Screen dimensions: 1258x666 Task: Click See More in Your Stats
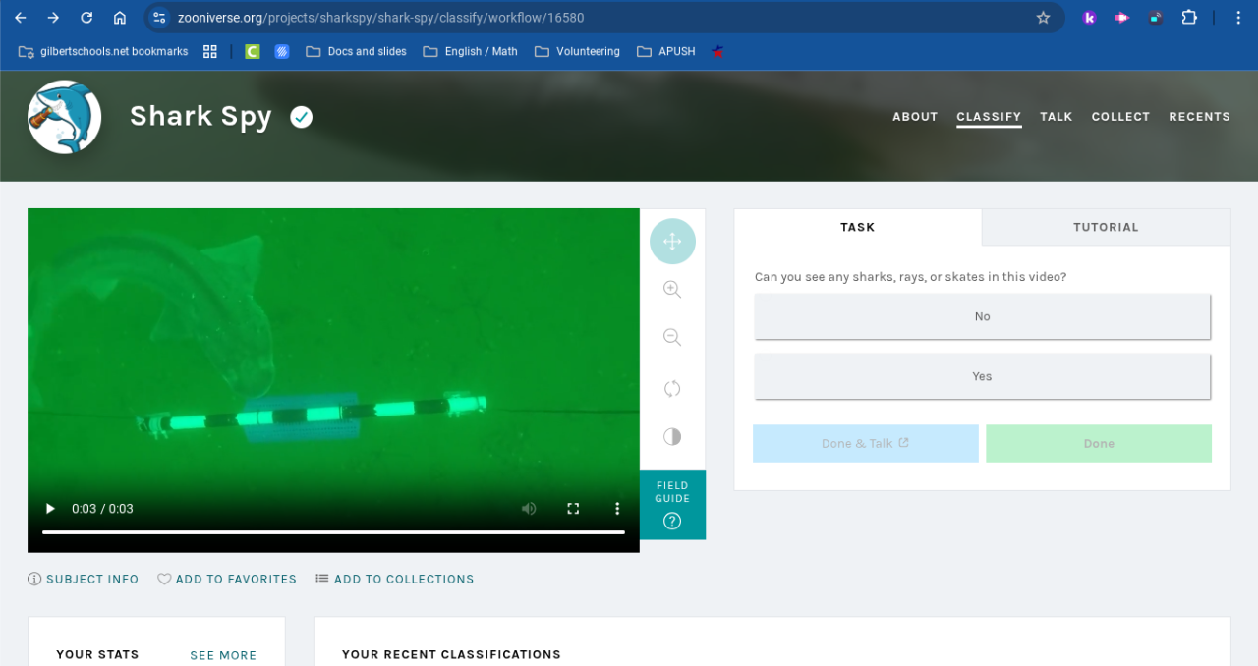click(223, 655)
